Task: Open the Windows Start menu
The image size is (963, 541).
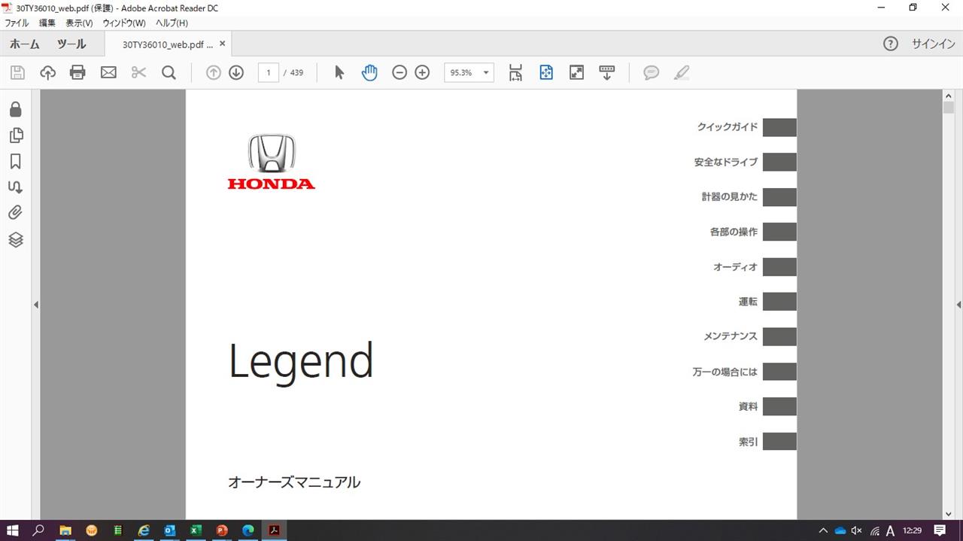Action: click(13, 530)
